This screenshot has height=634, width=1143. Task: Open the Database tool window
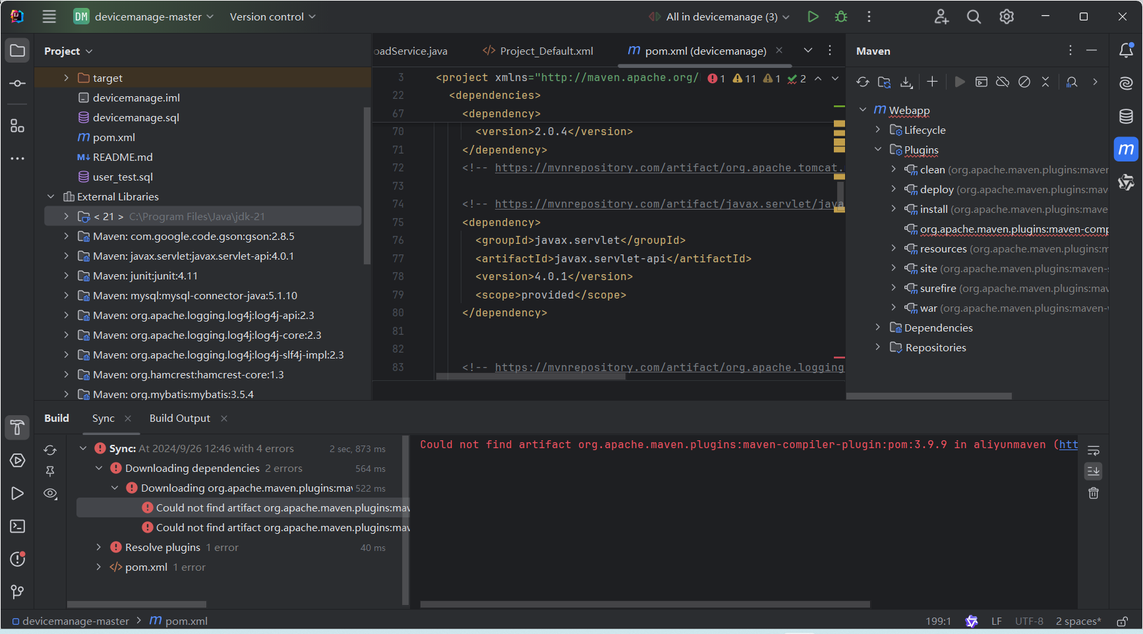click(x=1126, y=117)
